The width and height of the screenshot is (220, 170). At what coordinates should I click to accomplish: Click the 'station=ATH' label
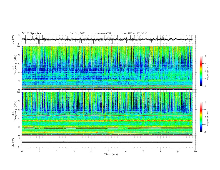tap(103, 33)
